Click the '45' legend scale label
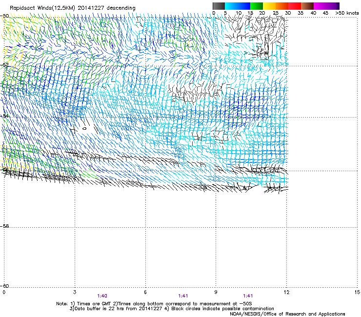 tap(325, 13)
